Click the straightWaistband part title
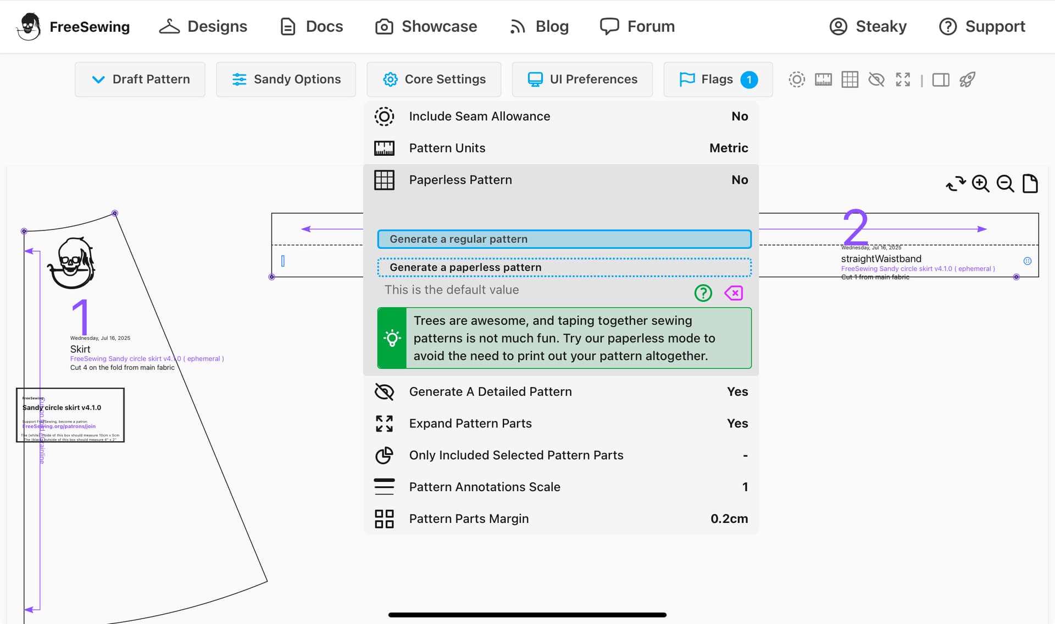1055x624 pixels. coord(881,258)
